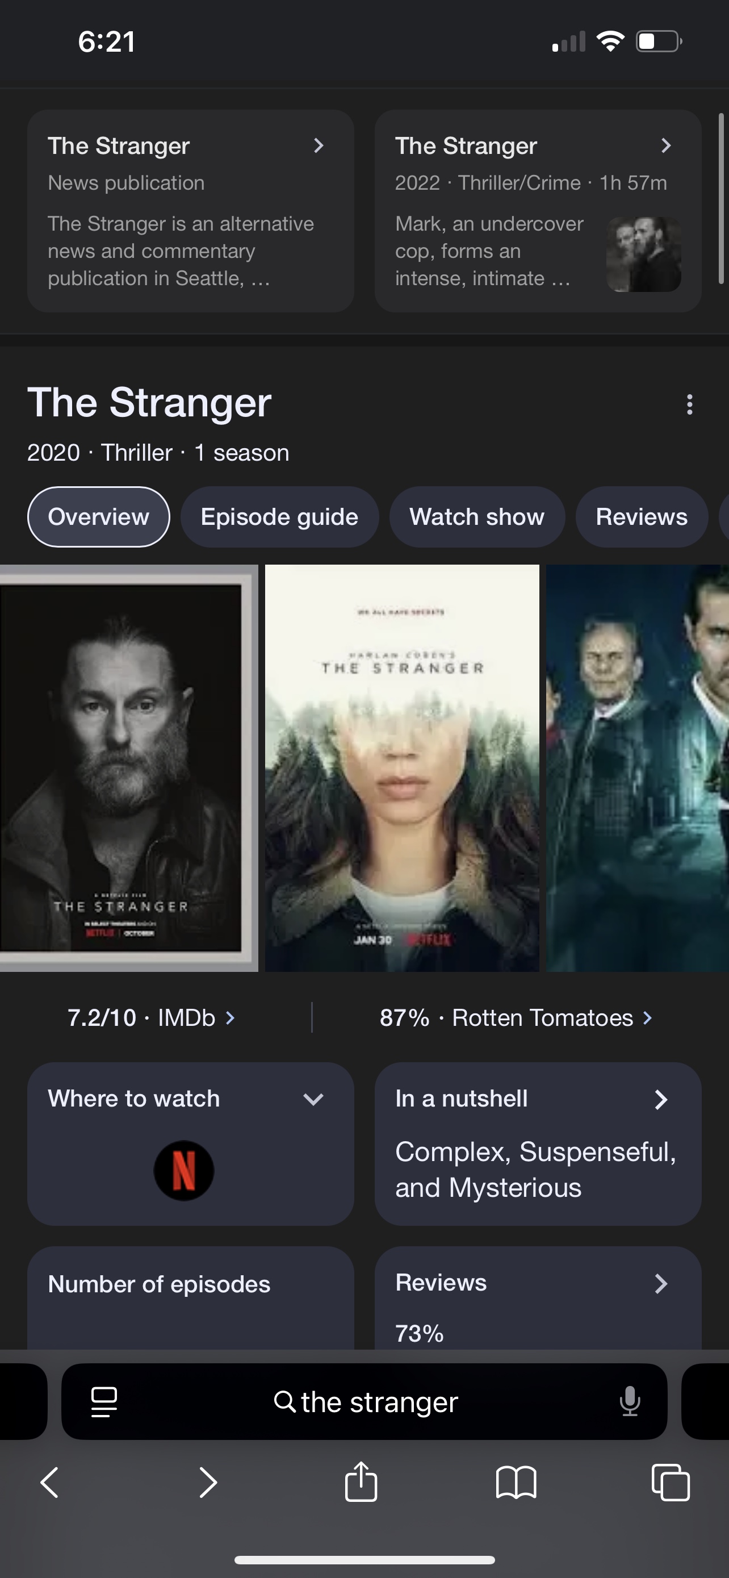Tap the search field showing the stranger
Screen dimensions: 729x1578
[x=365, y=1402]
